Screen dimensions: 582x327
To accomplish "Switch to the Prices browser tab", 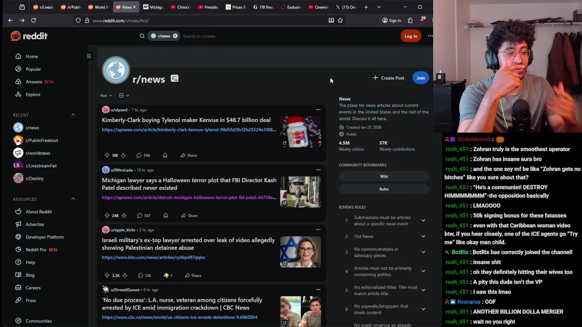I will [235, 7].
